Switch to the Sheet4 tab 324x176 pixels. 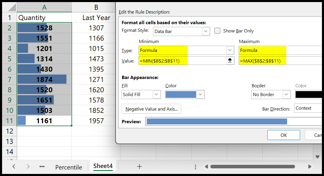coord(103,166)
